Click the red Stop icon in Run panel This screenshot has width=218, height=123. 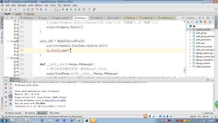[x=6, y=88]
